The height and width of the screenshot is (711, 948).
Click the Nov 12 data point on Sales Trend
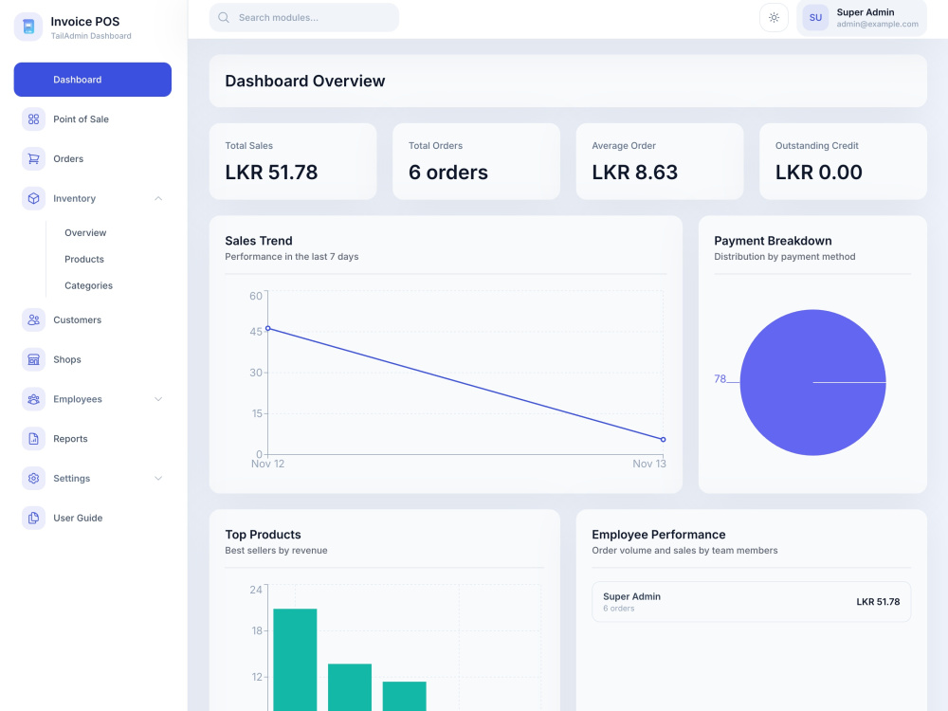tap(268, 329)
